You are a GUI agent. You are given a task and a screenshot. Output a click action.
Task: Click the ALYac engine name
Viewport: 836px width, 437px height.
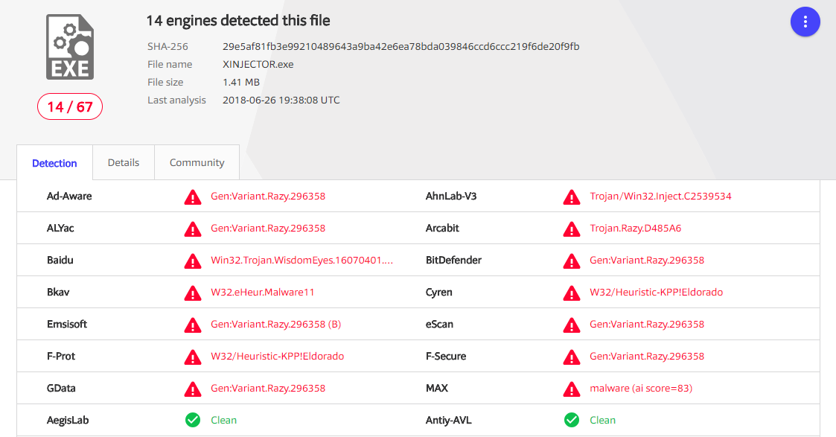[60, 228]
